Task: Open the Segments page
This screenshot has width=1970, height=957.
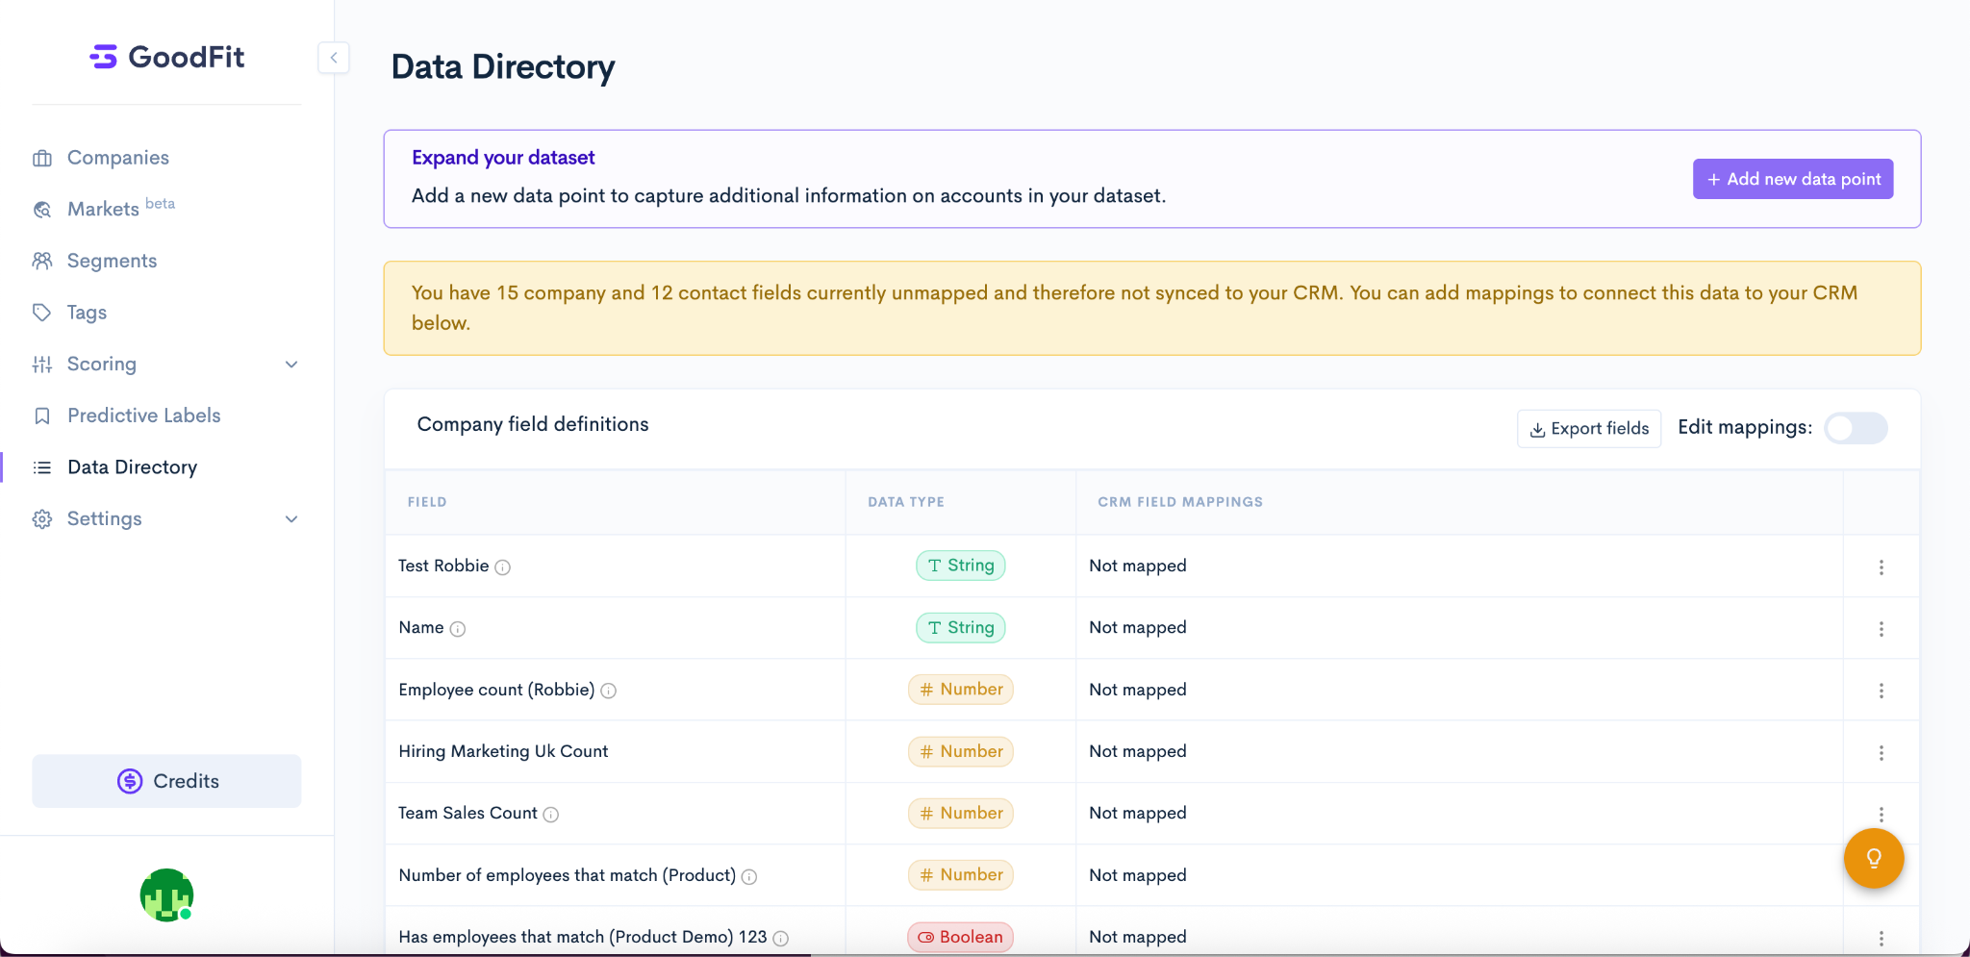Action: (112, 261)
